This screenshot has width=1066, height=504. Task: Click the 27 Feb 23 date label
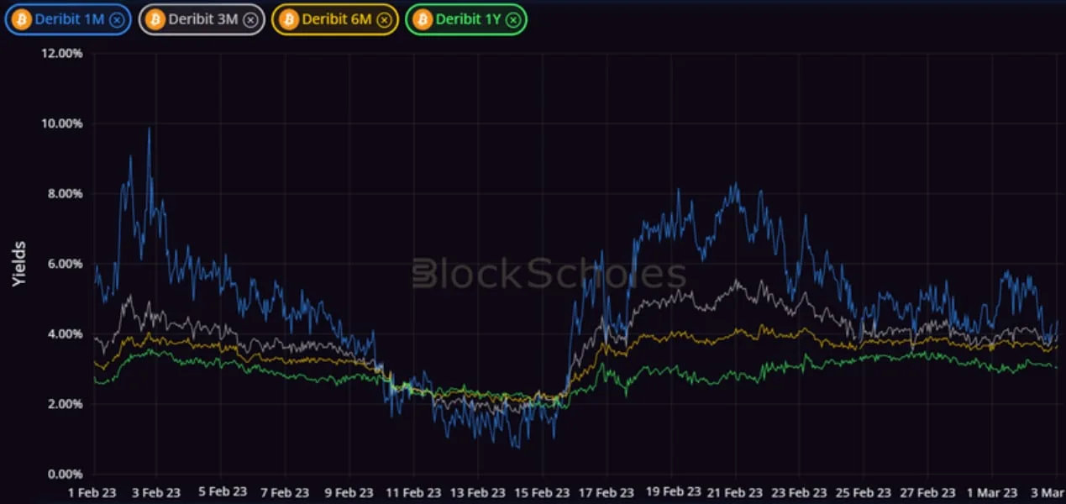(927, 493)
